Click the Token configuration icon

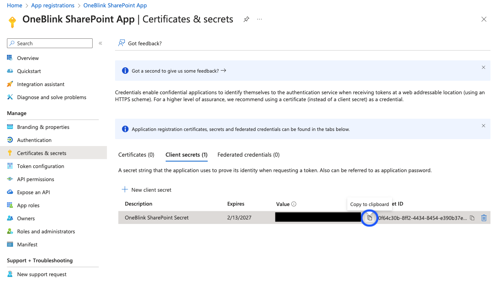10,166
